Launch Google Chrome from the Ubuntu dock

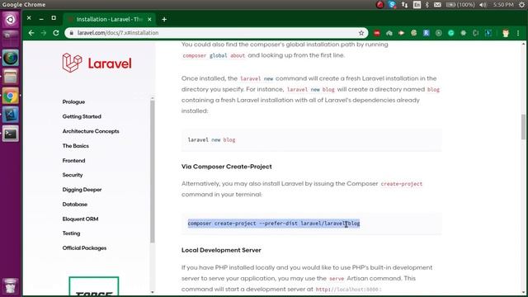(x=11, y=97)
